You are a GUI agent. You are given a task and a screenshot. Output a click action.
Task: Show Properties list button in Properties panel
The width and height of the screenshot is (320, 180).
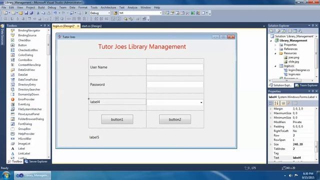(x=283, y=103)
